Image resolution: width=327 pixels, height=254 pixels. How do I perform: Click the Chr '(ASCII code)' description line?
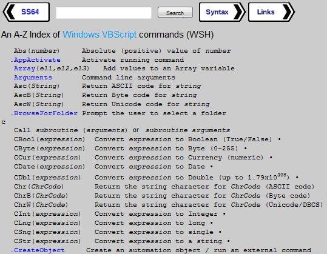click(x=204, y=187)
